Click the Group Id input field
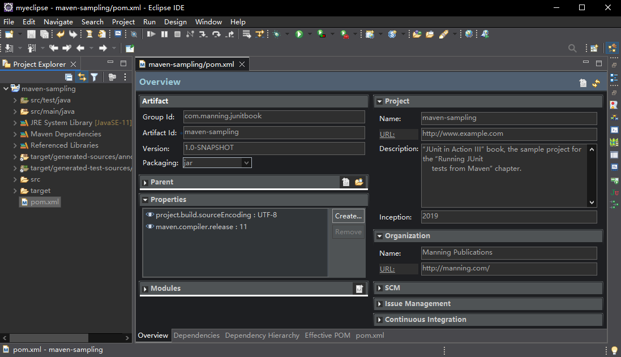This screenshot has width=621, height=357. 274,117
